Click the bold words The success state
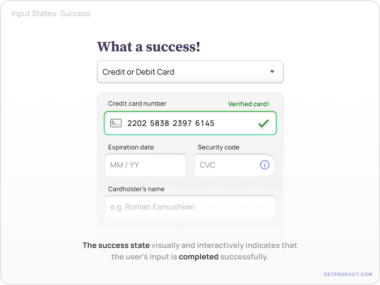 pos(116,245)
